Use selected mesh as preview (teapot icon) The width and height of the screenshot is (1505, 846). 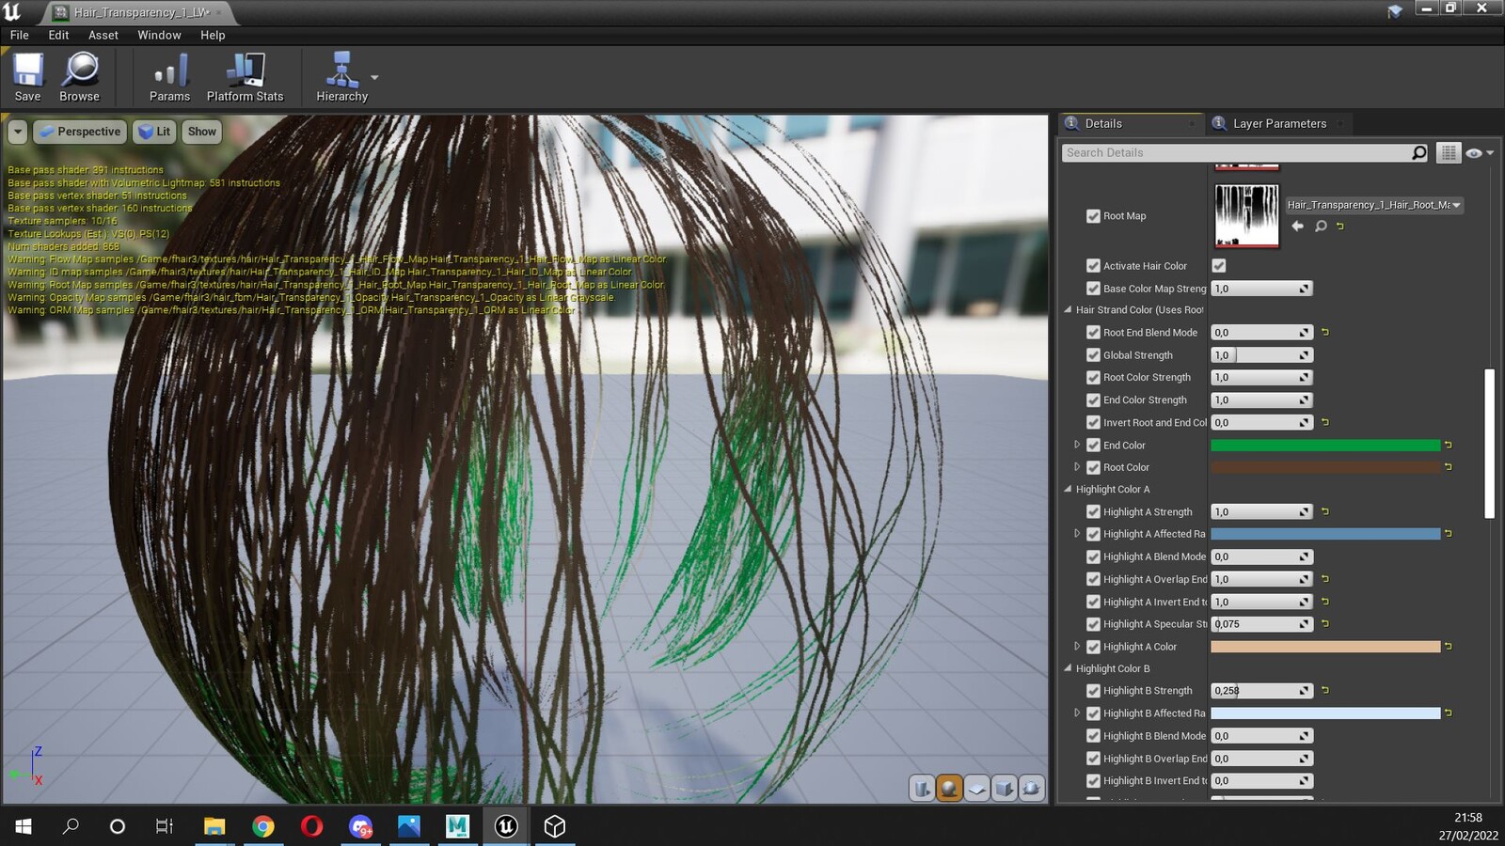click(x=1032, y=789)
